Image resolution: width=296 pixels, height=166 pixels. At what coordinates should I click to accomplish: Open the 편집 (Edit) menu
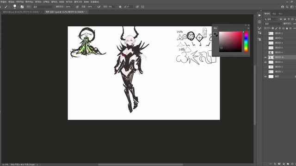11,2
